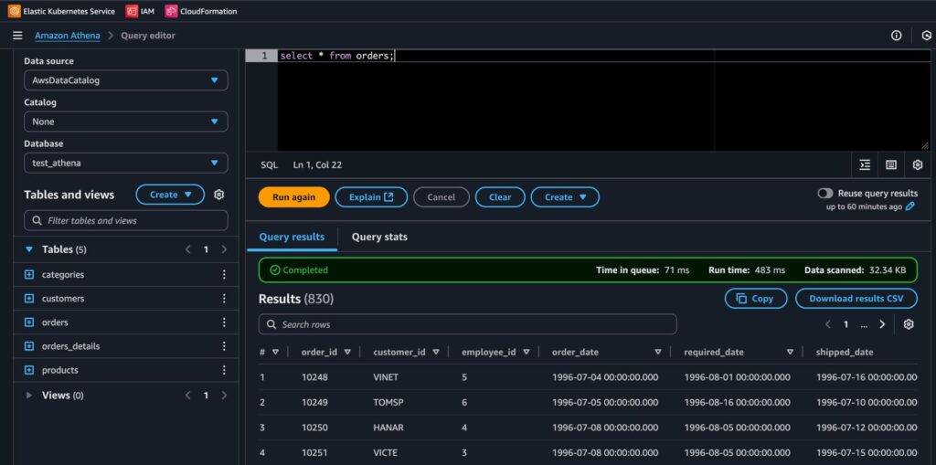936x465 pixels.
Task: Copy the query results
Action: coord(756,299)
